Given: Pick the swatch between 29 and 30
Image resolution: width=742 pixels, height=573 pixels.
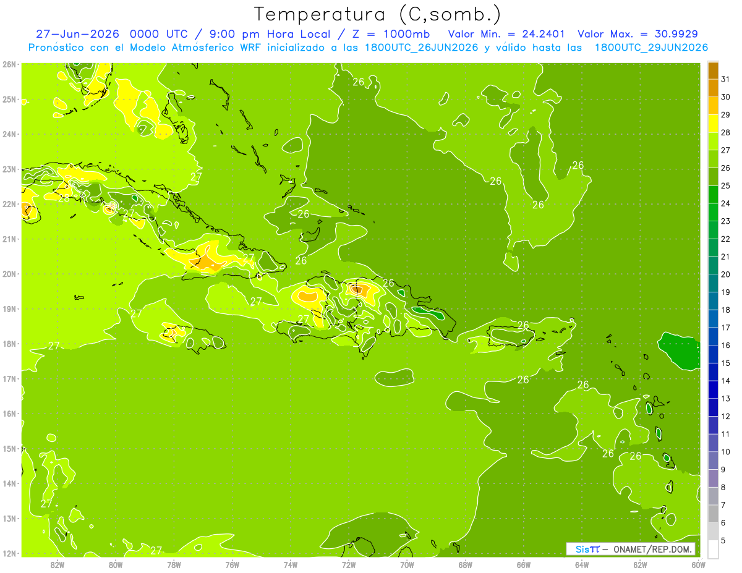Looking at the screenshot, I should [x=713, y=106].
